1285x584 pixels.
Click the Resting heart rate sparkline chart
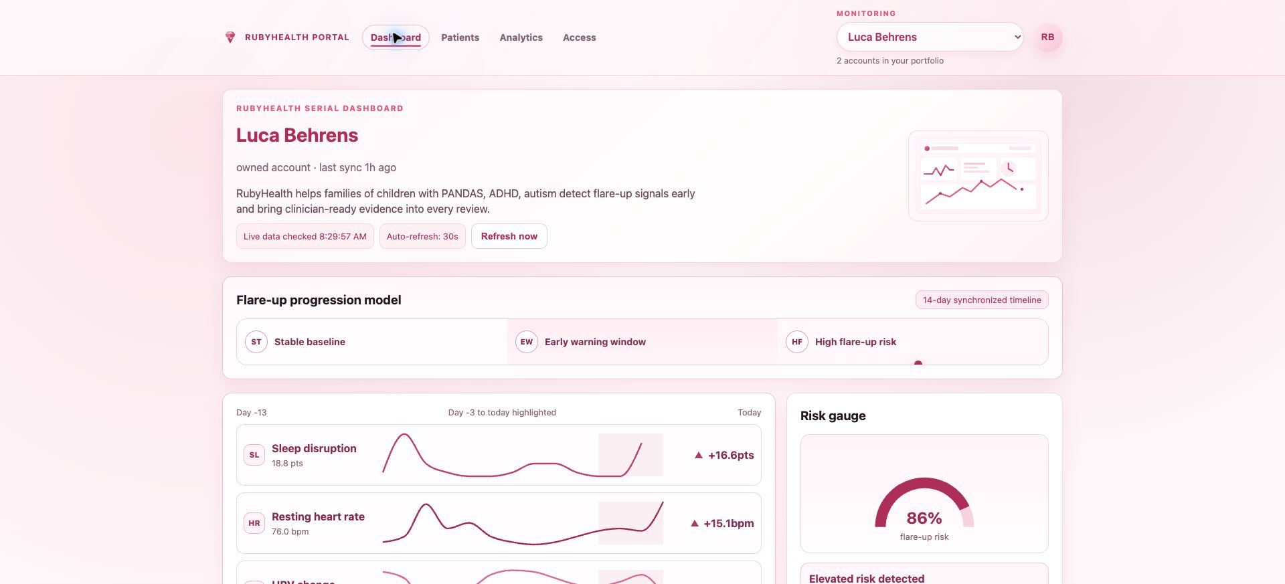pos(523,523)
